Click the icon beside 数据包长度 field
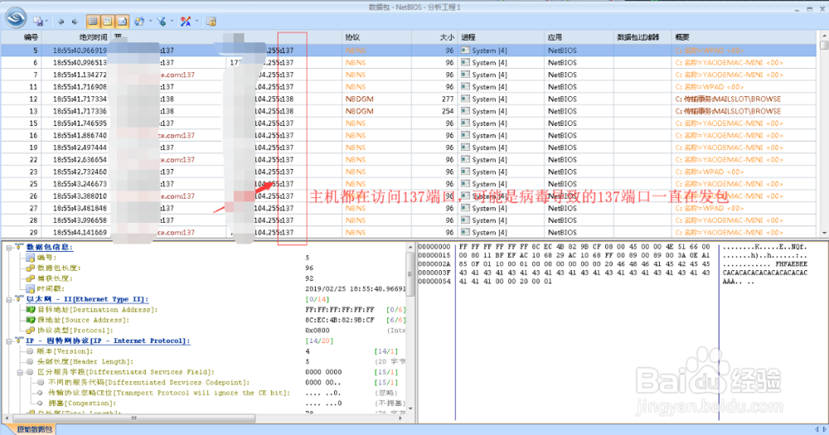Image resolution: width=829 pixels, height=435 pixels. click(30, 268)
